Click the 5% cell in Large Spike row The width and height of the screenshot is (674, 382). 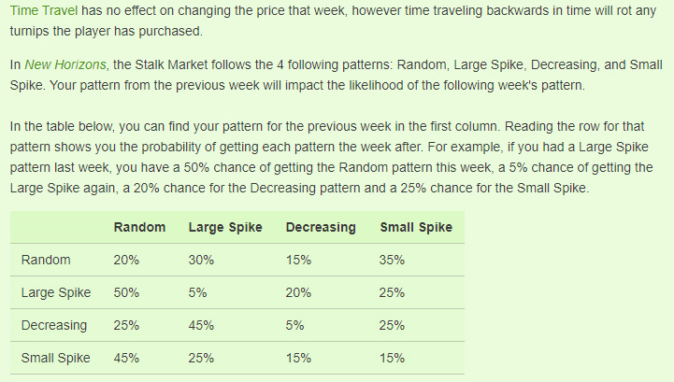(198, 292)
